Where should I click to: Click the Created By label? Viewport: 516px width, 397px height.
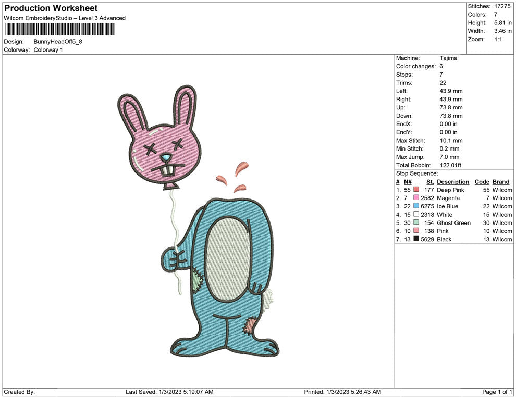[x=19, y=392]
